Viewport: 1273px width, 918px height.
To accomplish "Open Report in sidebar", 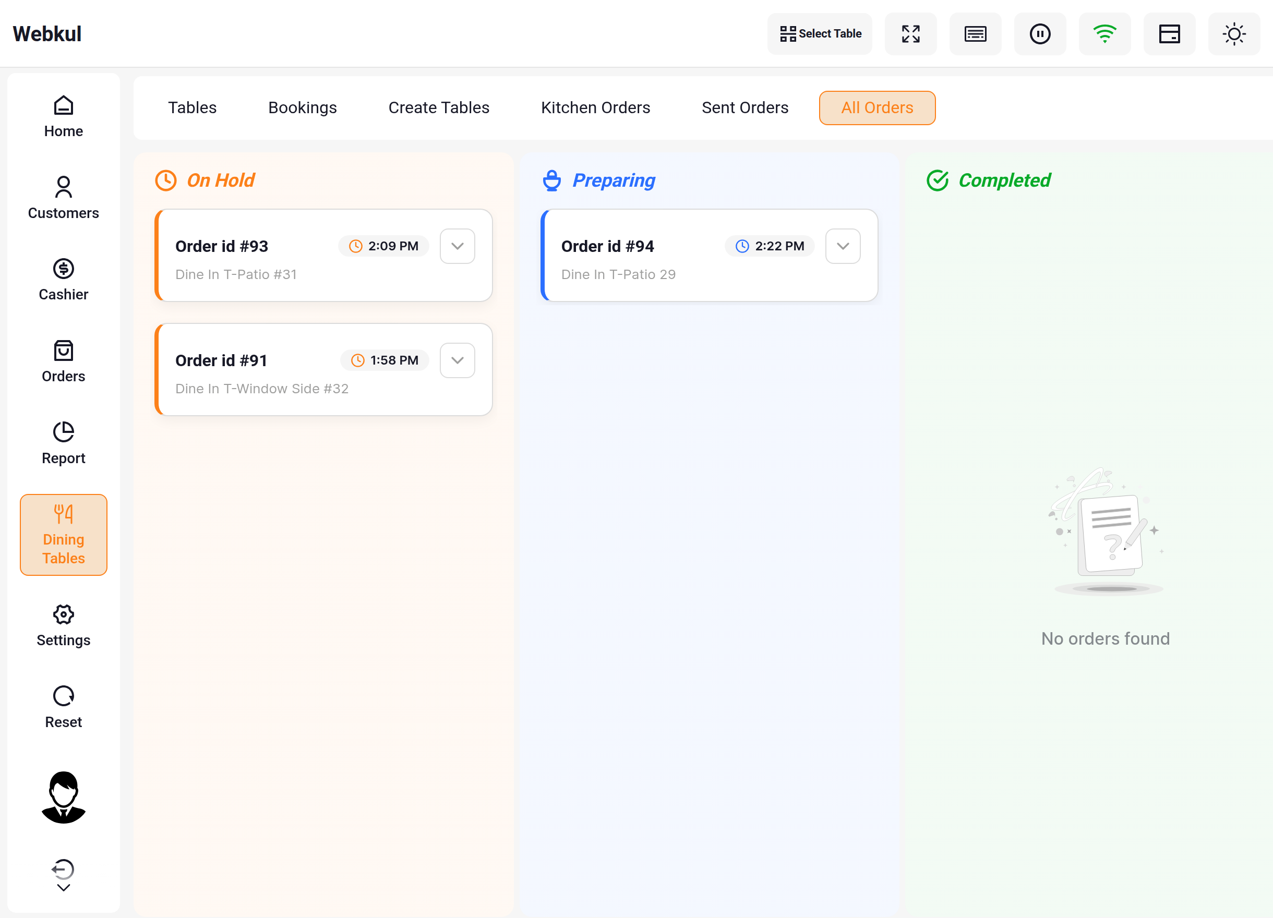I will click(64, 443).
